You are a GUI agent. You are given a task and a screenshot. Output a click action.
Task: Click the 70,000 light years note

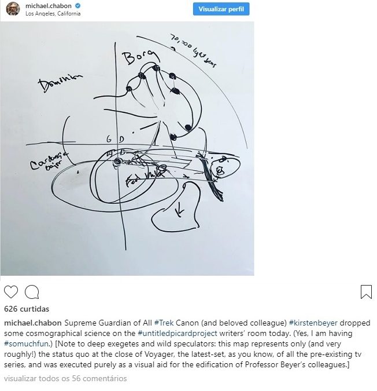(193, 50)
